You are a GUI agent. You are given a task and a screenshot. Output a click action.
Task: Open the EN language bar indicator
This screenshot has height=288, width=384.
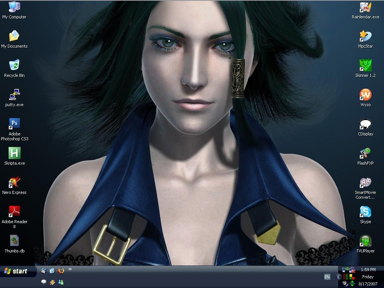(x=327, y=277)
